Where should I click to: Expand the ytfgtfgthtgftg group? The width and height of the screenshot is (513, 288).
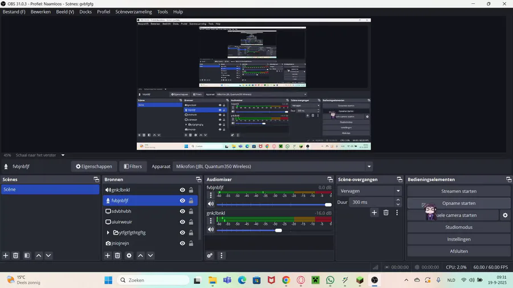click(x=108, y=232)
